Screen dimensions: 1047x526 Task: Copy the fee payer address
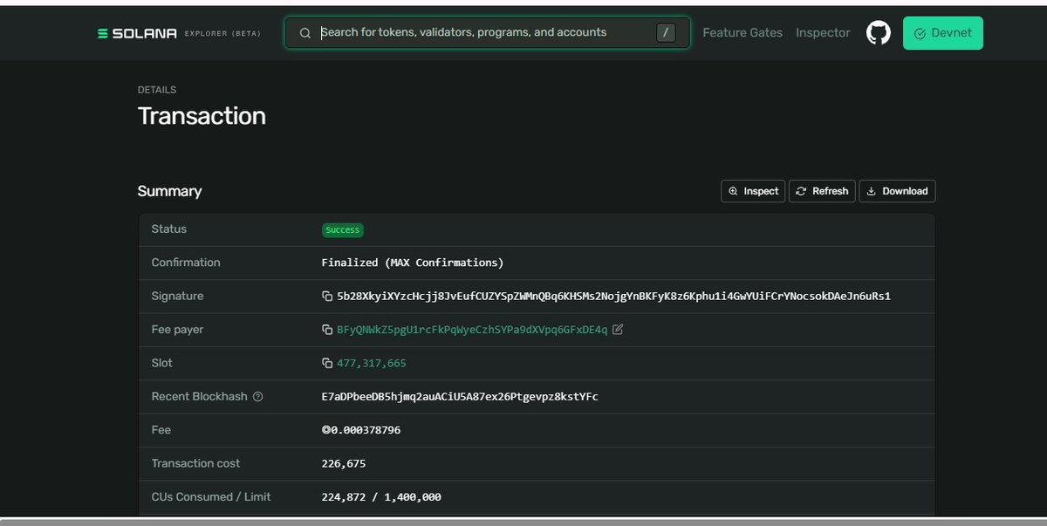click(x=327, y=330)
